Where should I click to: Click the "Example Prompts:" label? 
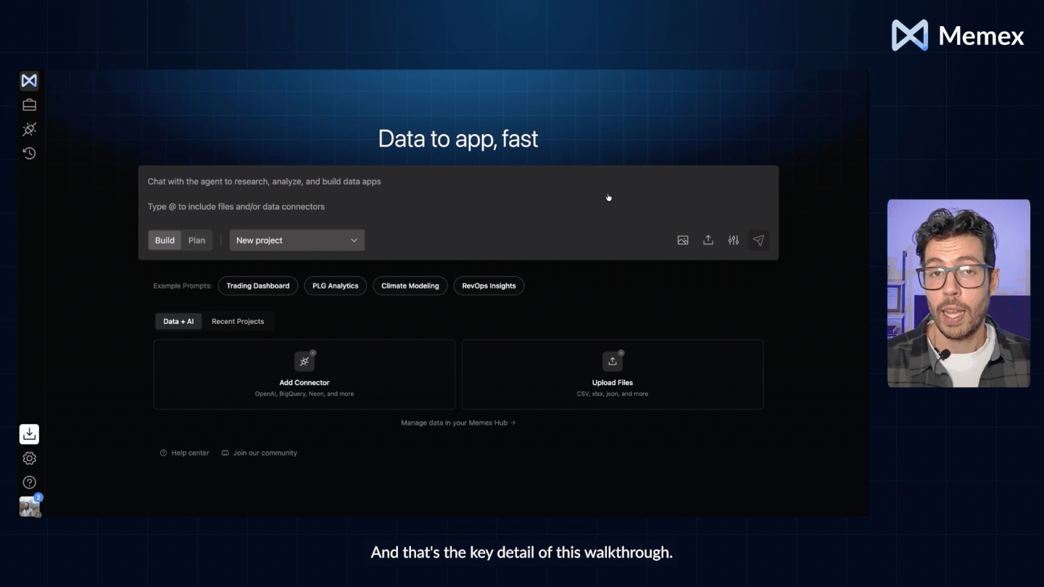point(183,286)
